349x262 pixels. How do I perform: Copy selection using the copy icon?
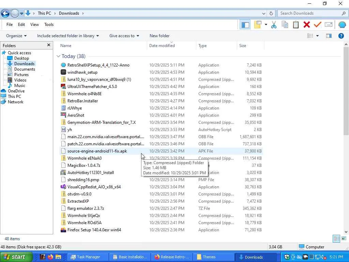pos(285,25)
